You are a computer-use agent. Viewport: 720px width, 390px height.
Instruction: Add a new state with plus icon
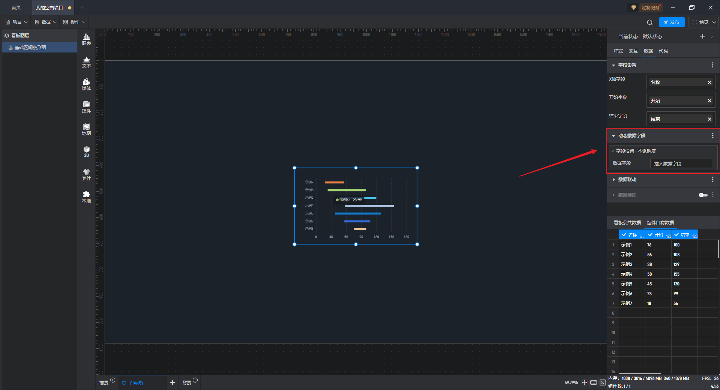point(702,36)
